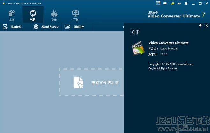This screenshot has width=210, height=133.
Task: Click the yellow key registration icon
Action: tap(172, 3)
